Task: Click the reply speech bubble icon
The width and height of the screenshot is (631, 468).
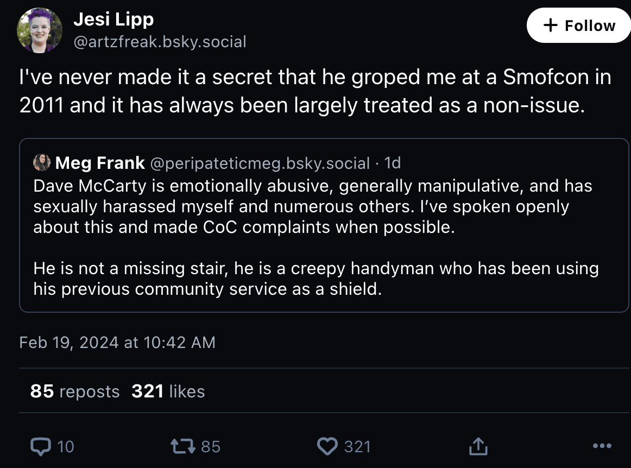Action: click(x=40, y=446)
